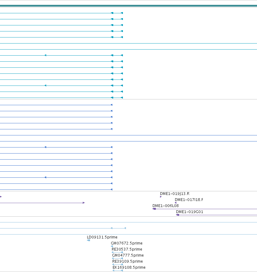Click the DME1-019J13.R feature label
257x272 pixels.
click(x=175, y=194)
